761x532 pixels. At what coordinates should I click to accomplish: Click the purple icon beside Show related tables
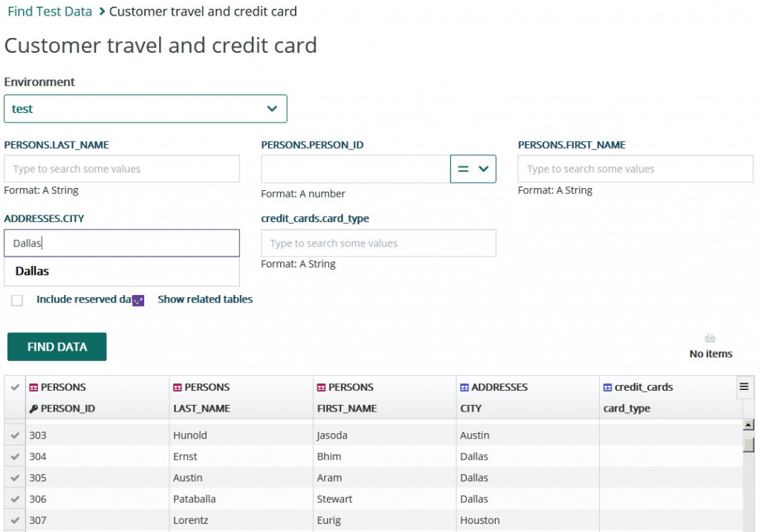[x=138, y=300]
